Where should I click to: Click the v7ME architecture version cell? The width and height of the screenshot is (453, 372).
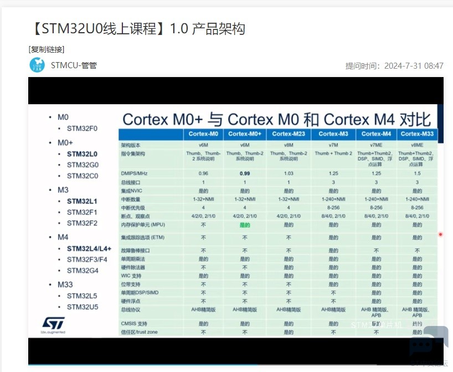tap(376, 145)
